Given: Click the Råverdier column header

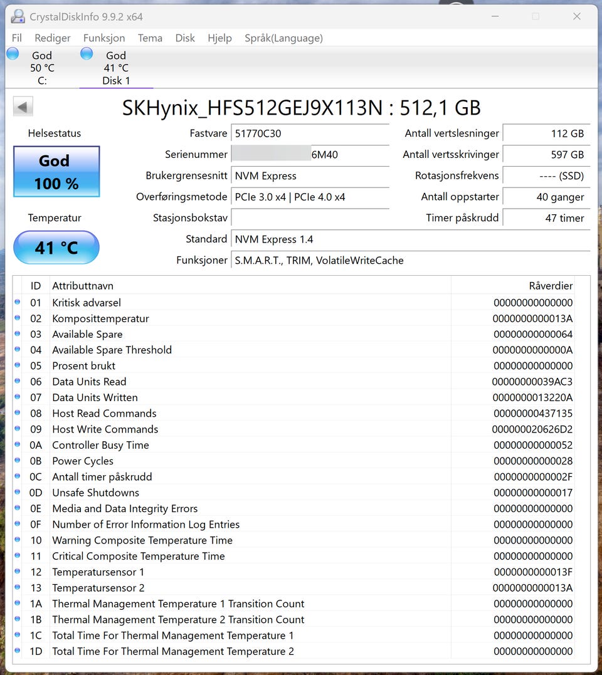Looking at the screenshot, I should 512,285.
